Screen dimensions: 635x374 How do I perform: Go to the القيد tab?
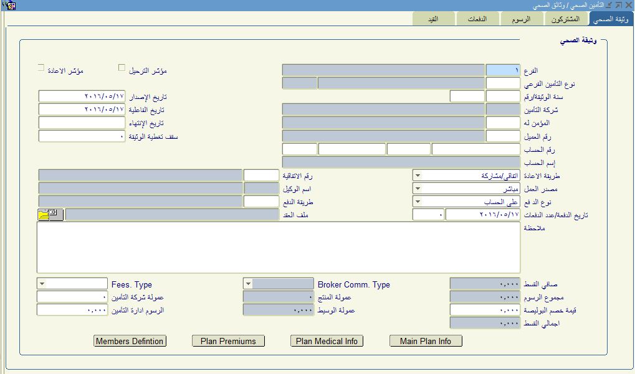(x=431, y=19)
